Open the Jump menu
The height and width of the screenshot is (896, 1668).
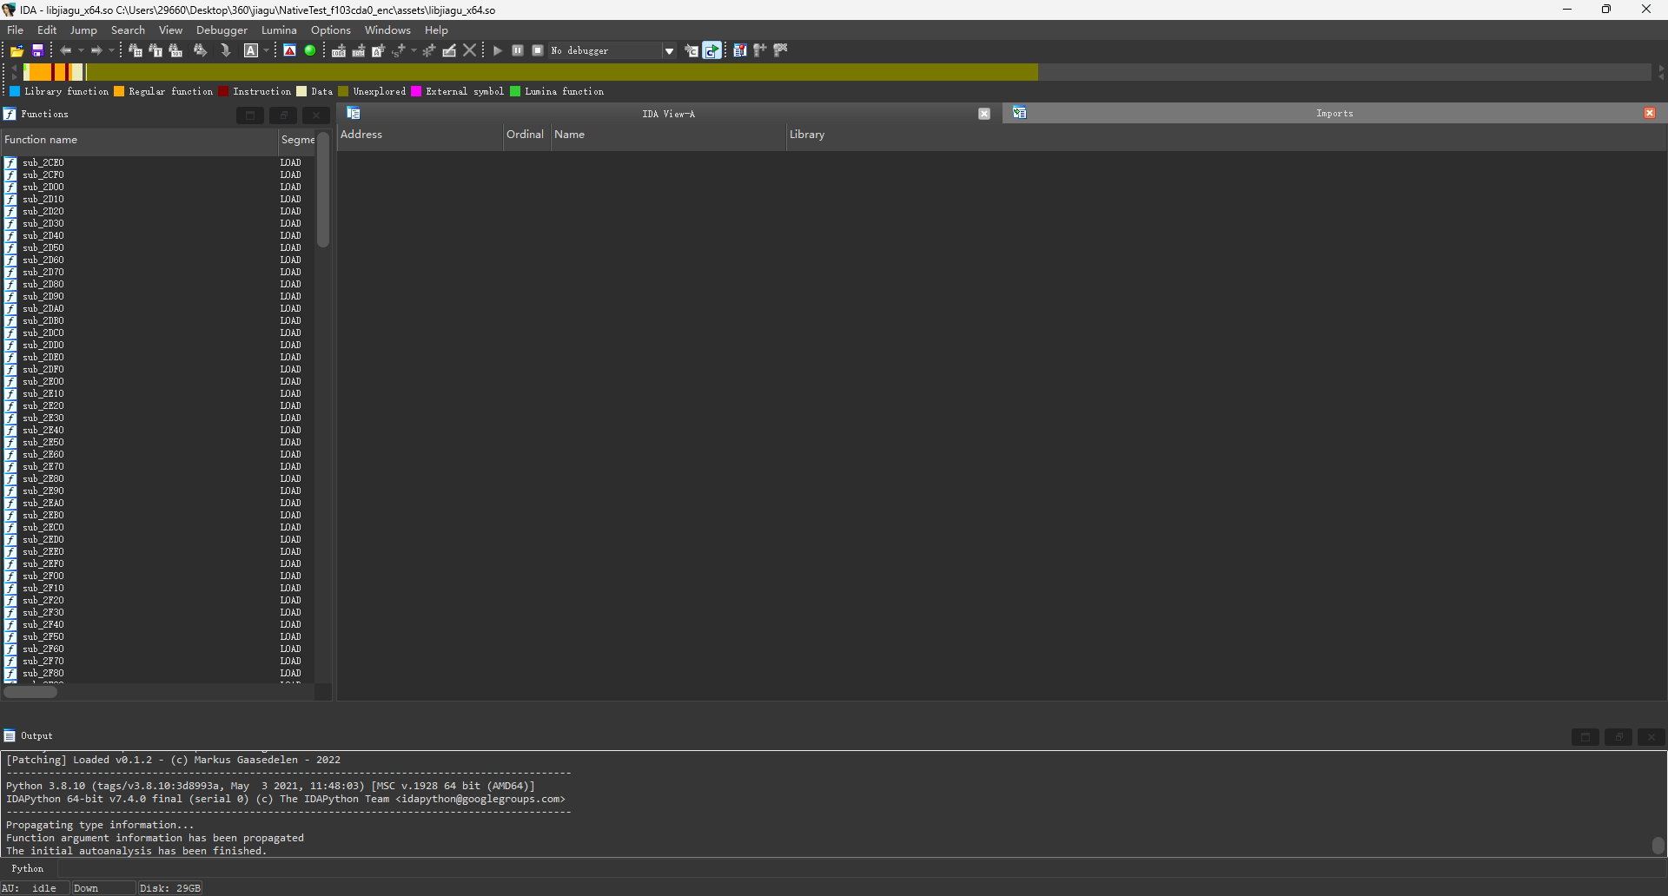click(x=83, y=30)
